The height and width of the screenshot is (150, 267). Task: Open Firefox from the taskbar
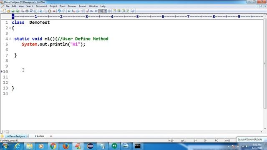(x=65, y=146)
